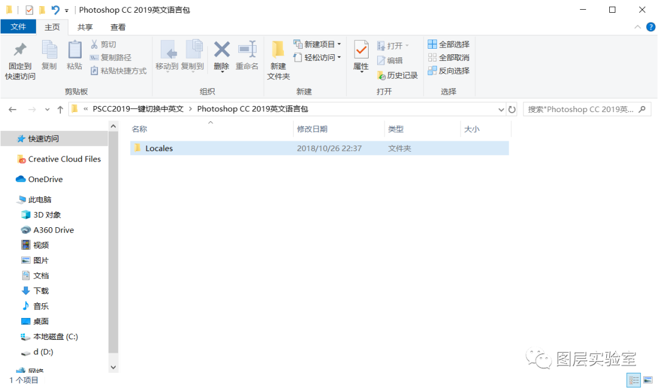Switch to the View tab

(118, 27)
